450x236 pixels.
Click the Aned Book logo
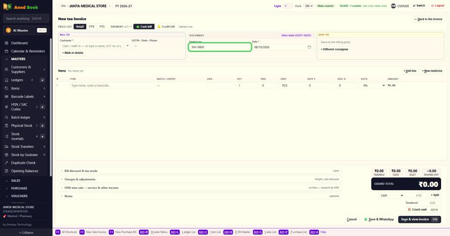coord(20,7)
